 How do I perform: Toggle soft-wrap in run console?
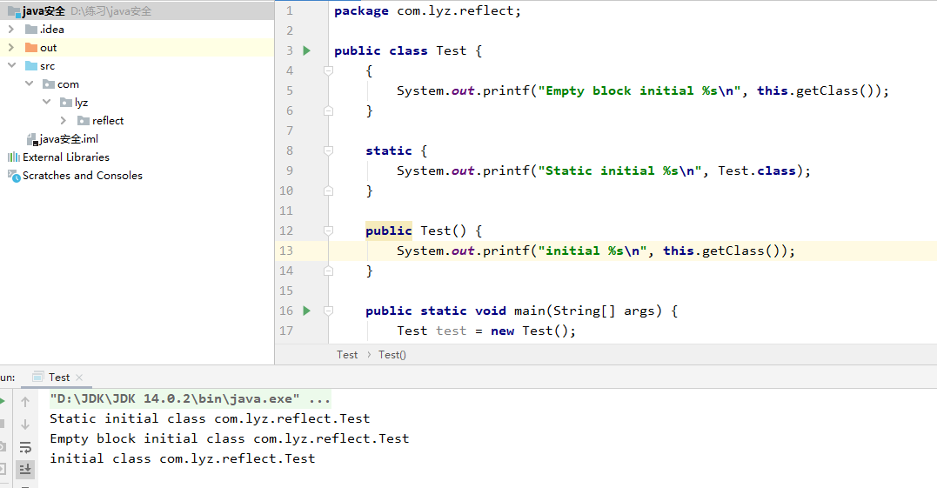coord(25,447)
